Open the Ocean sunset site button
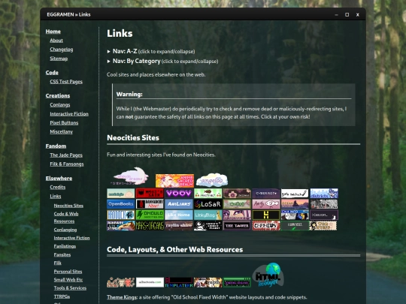The image size is (406, 304). pos(295,204)
